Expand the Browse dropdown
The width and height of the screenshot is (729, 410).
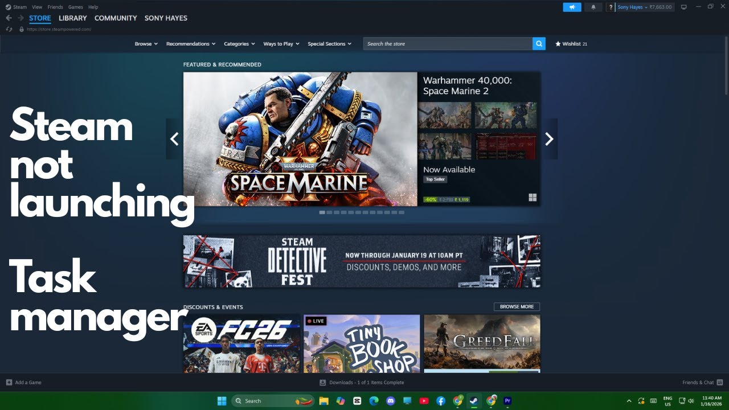pyautogui.click(x=146, y=44)
